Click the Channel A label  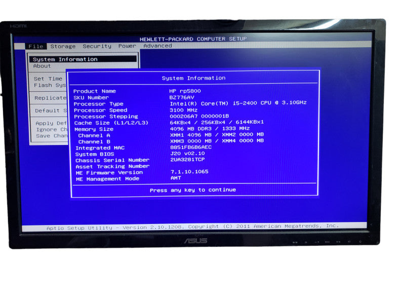click(x=94, y=135)
